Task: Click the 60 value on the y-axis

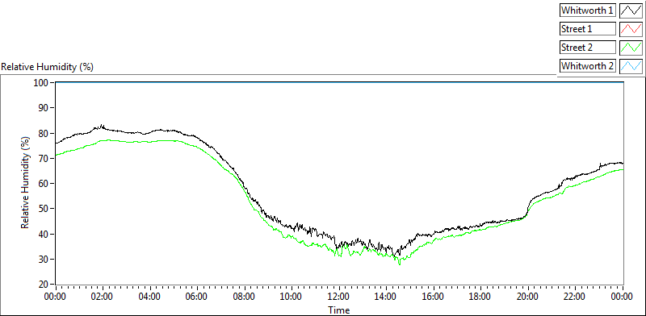Action: click(44, 184)
